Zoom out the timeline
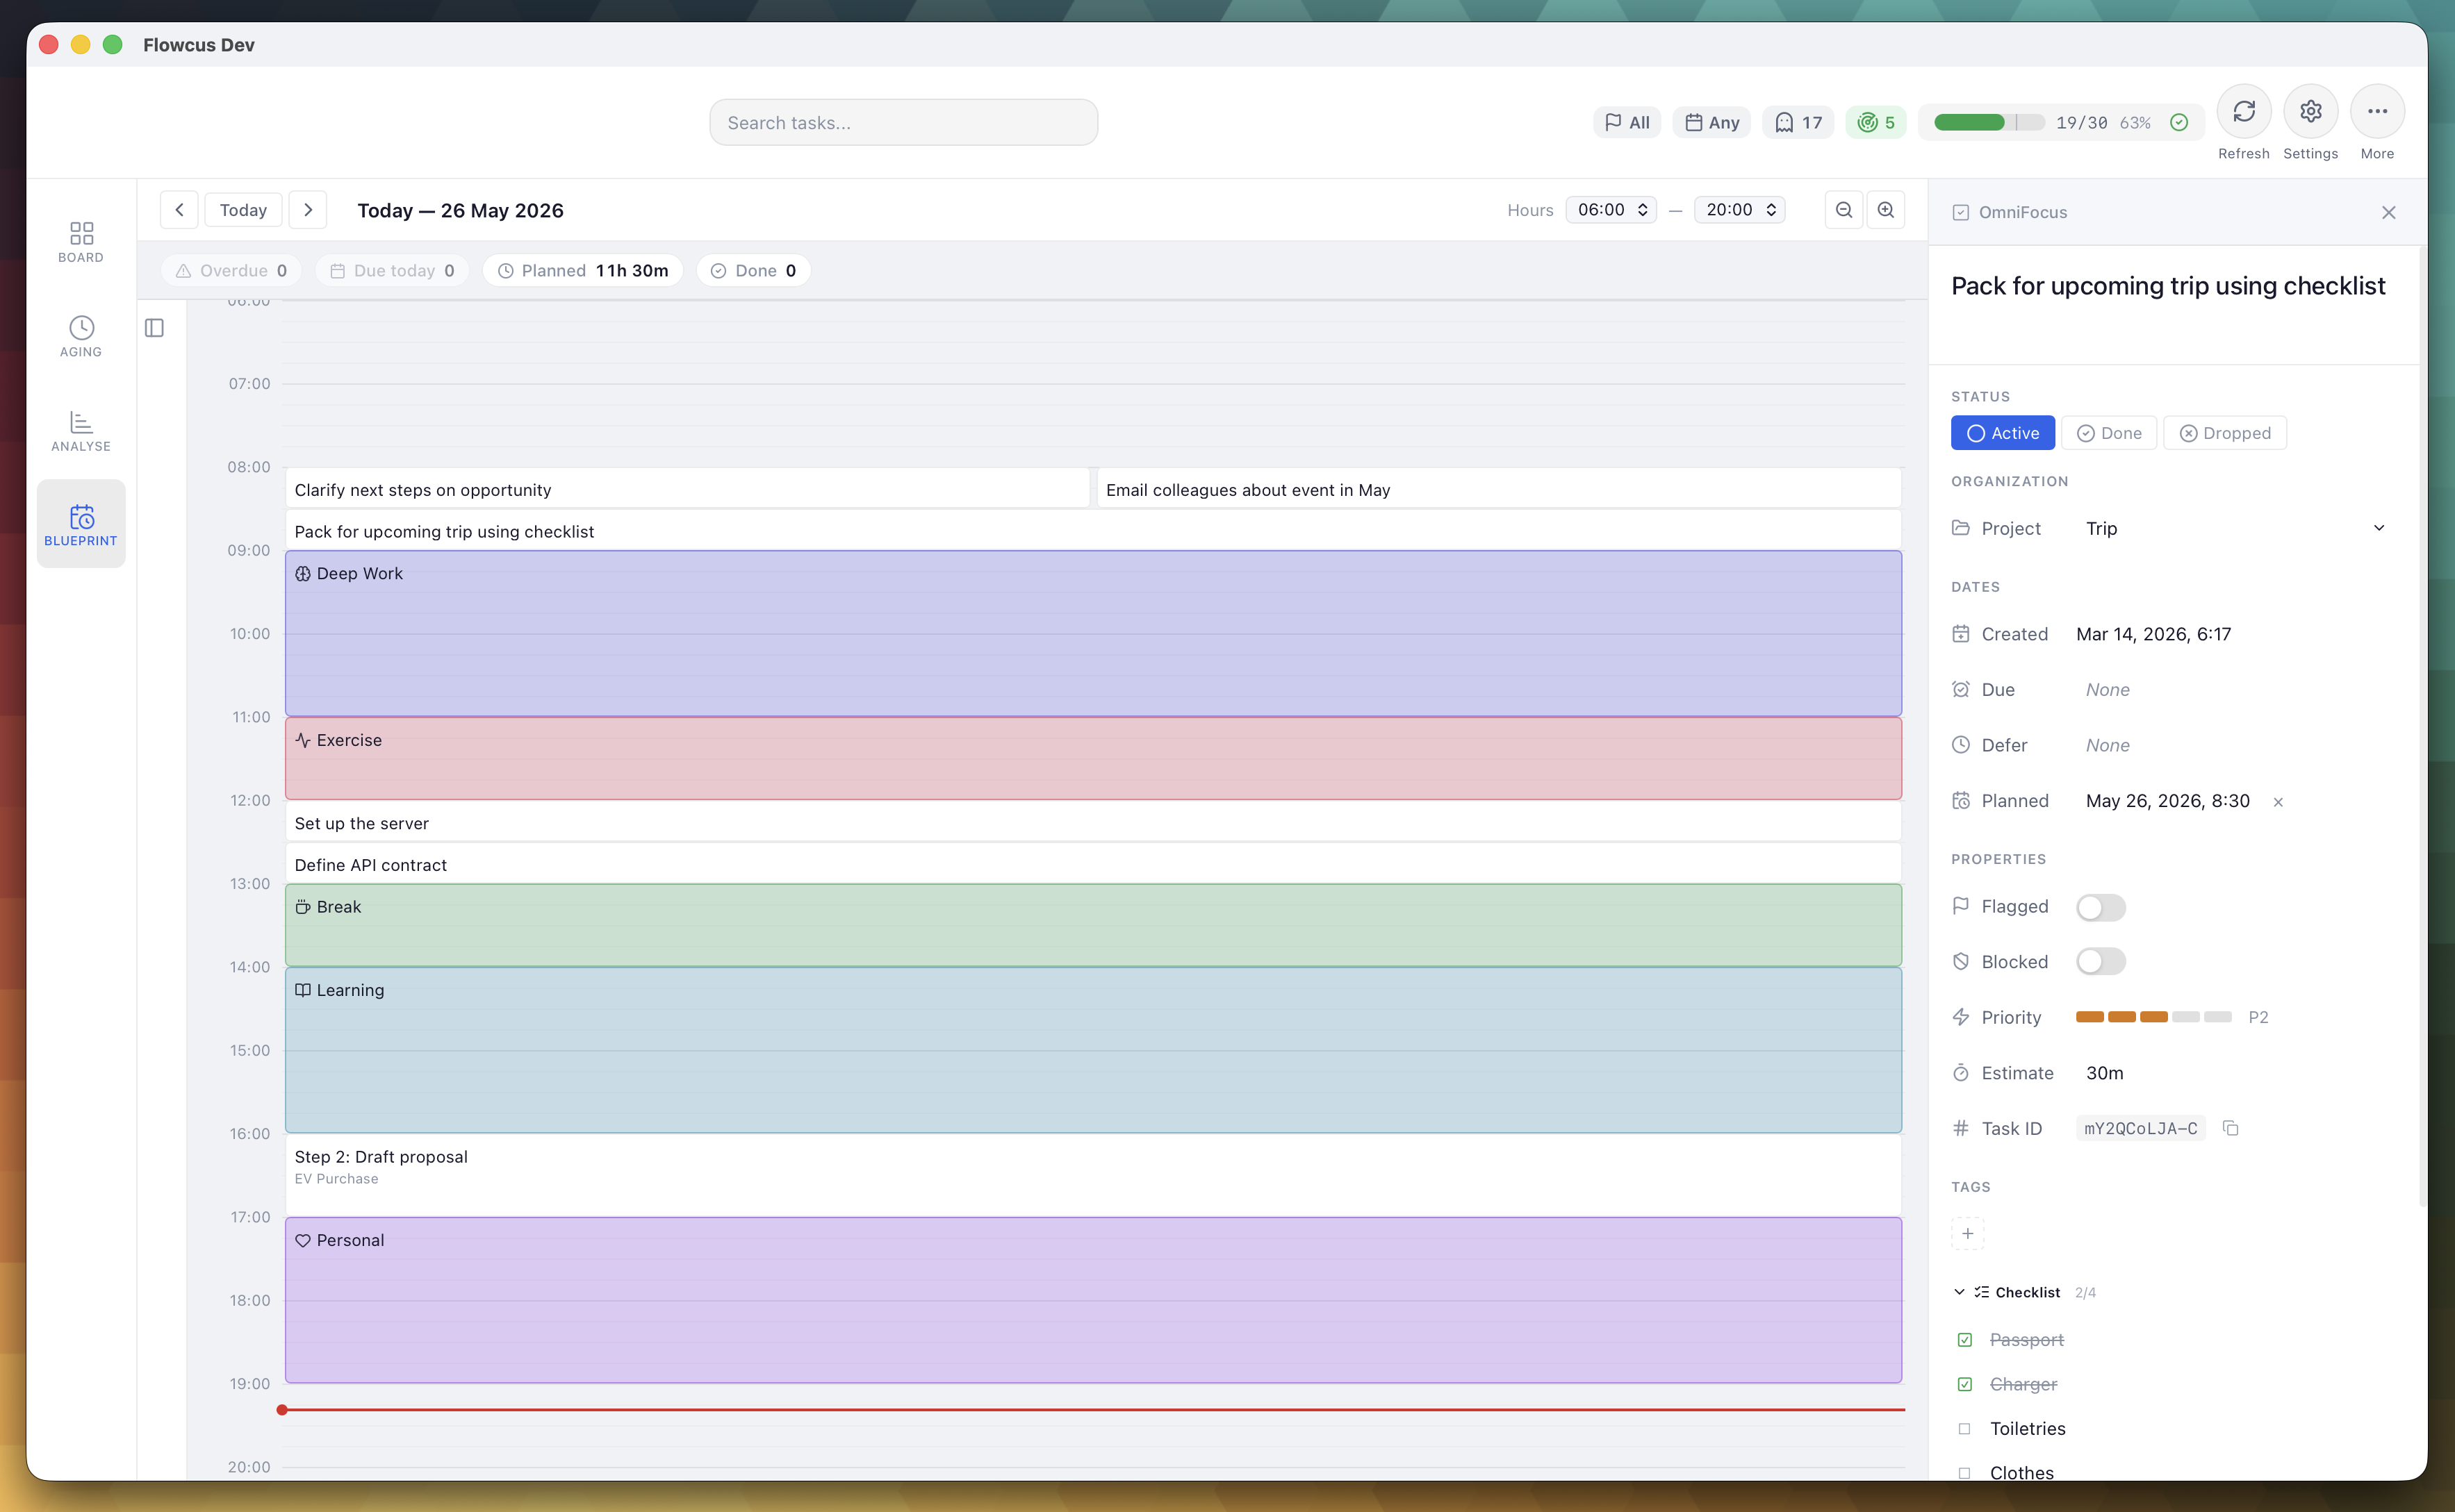The width and height of the screenshot is (2455, 1512). (1844, 210)
